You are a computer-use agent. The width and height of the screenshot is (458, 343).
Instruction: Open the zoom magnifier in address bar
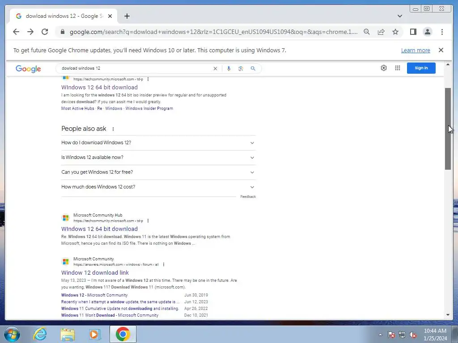[x=367, y=32]
